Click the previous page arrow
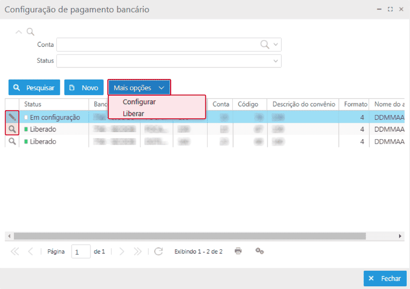This screenshot has width=410, height=289. [x=31, y=251]
